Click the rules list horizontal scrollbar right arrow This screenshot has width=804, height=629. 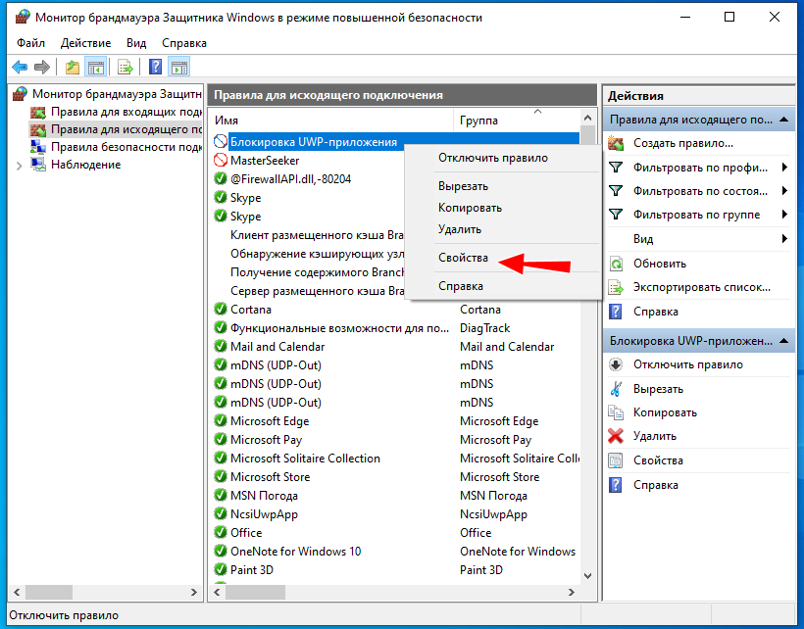point(572,593)
